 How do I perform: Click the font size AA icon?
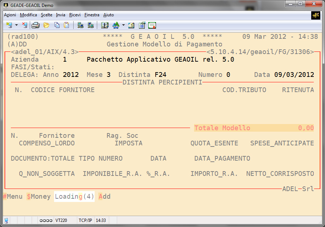pos(116,25)
